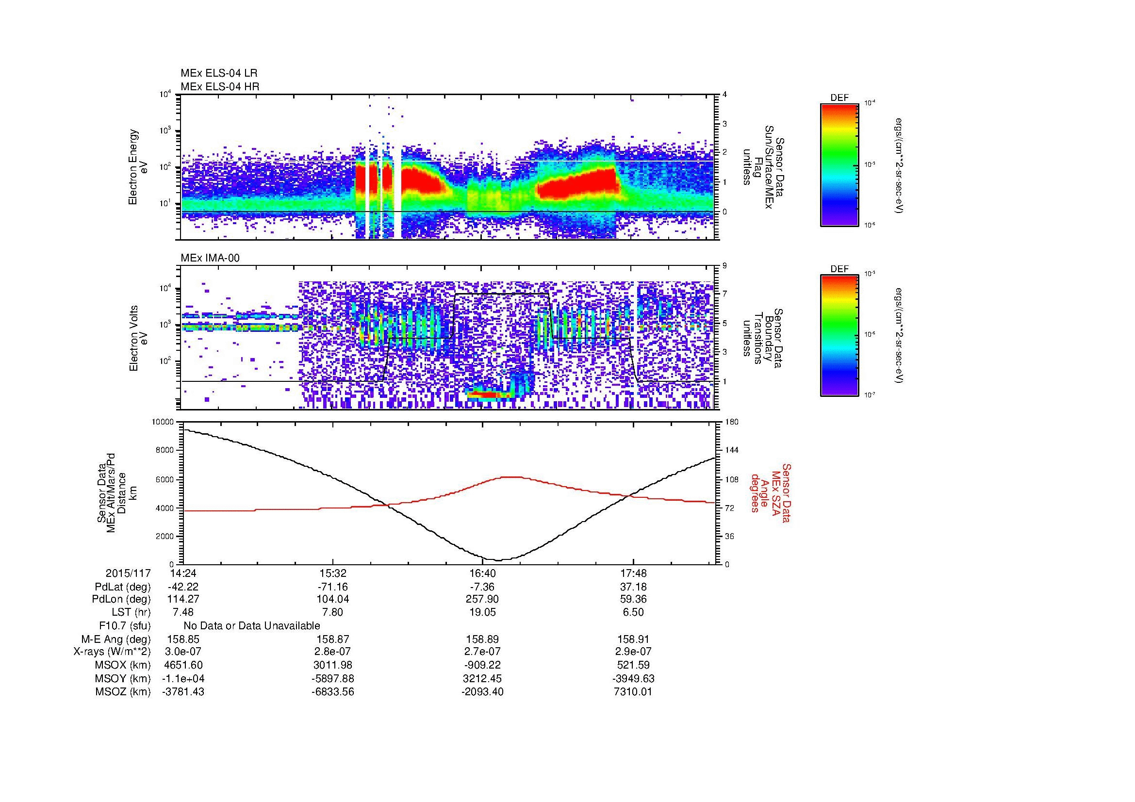Click the 'Electron Volts eV' axis label
1135x802 pixels.
point(138,338)
